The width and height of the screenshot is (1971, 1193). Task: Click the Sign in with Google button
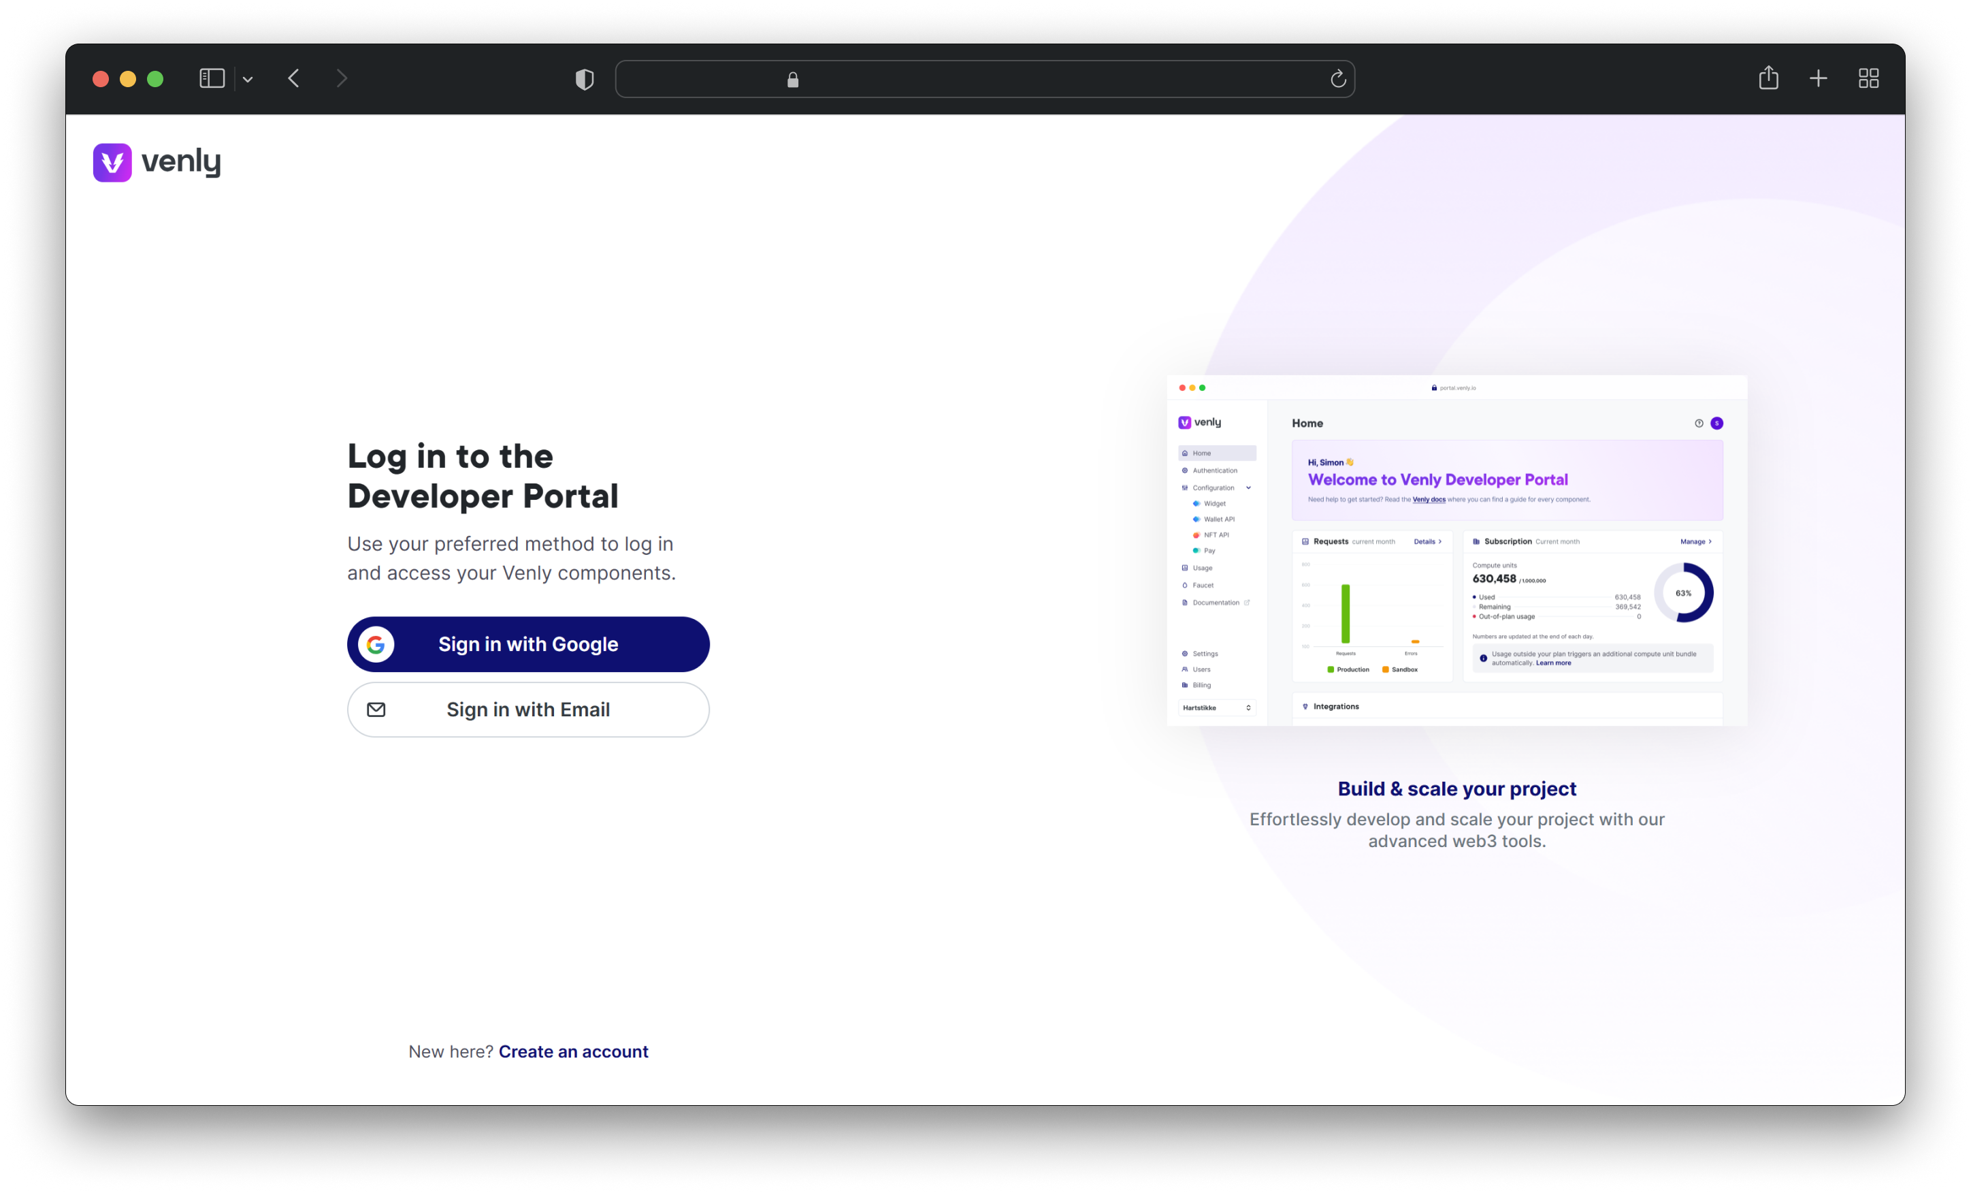pyautogui.click(x=528, y=643)
